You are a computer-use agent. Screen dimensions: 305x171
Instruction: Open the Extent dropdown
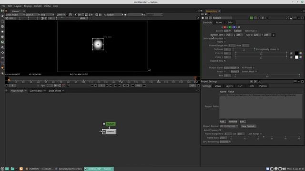click(227, 31)
